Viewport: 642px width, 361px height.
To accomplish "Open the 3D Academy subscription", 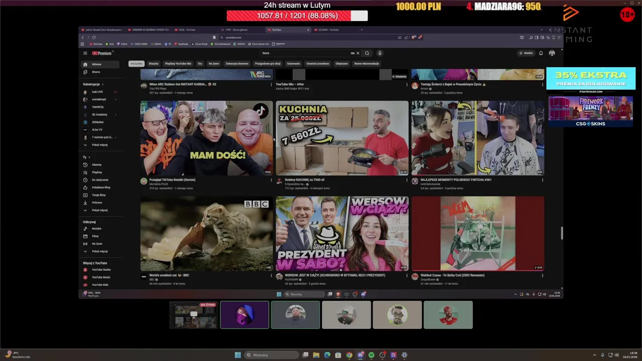I will pyautogui.click(x=100, y=114).
